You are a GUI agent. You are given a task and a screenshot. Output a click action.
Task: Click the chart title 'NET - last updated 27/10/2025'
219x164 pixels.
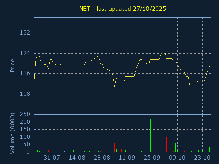pyautogui.click(x=123, y=9)
